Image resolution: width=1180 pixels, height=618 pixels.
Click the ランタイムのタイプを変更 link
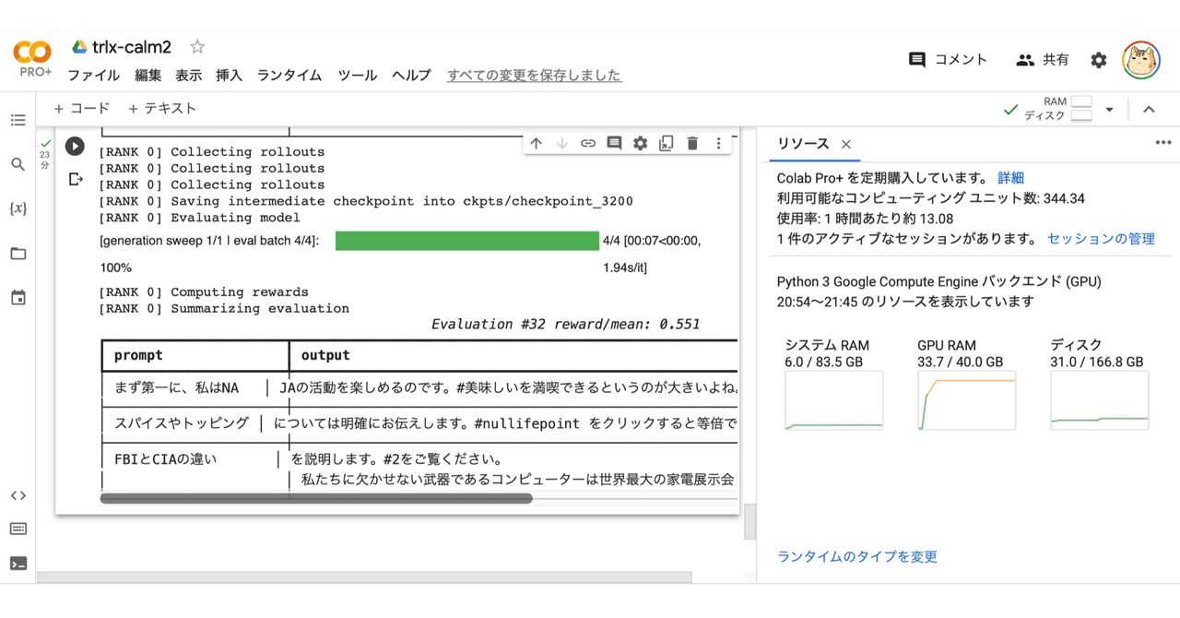pyautogui.click(x=857, y=556)
